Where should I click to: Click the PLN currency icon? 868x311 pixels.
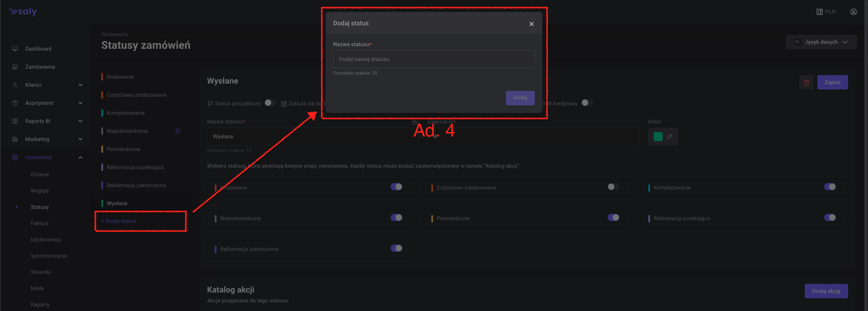point(820,12)
